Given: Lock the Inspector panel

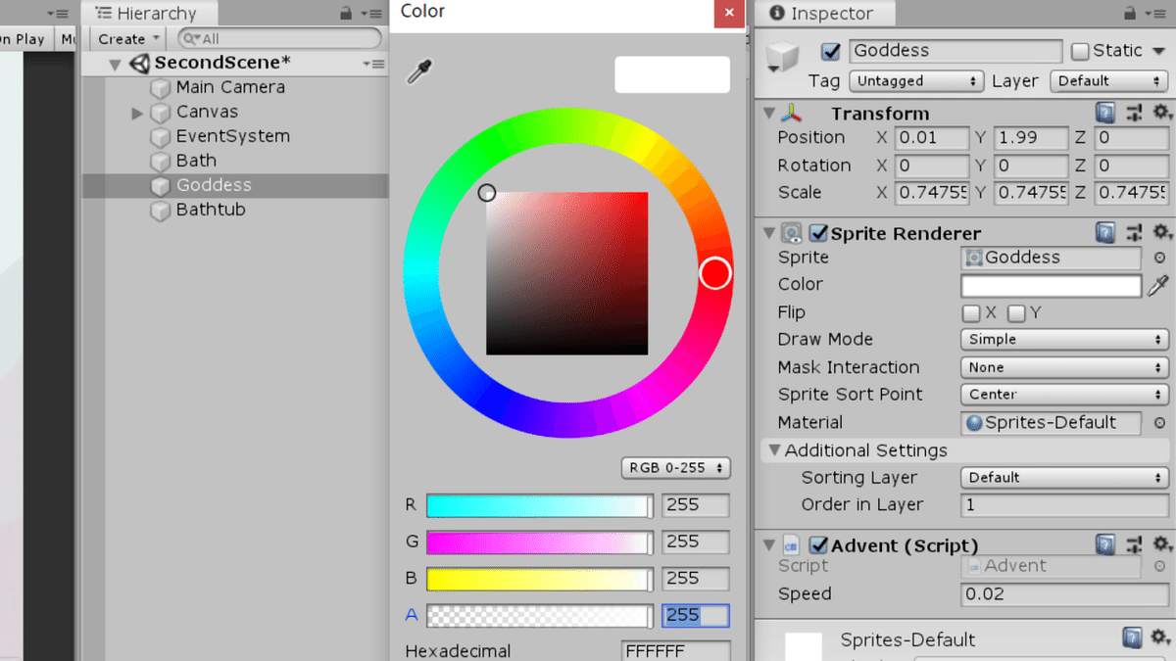Looking at the screenshot, I should [x=1130, y=14].
